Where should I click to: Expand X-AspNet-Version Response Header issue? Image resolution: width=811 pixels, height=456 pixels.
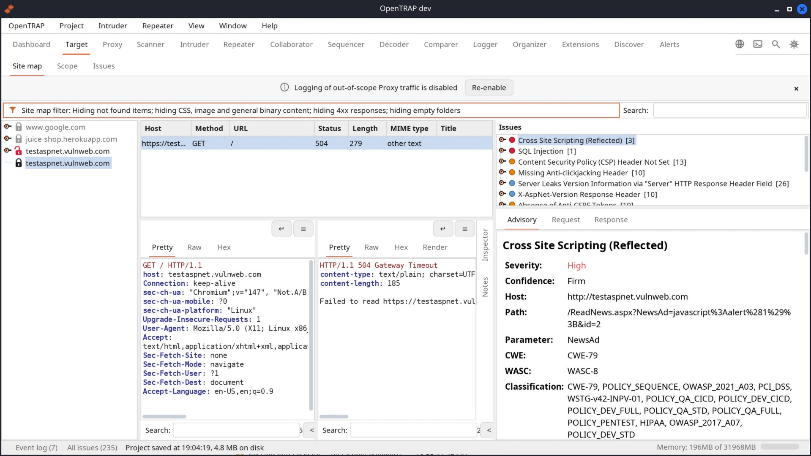[502, 194]
